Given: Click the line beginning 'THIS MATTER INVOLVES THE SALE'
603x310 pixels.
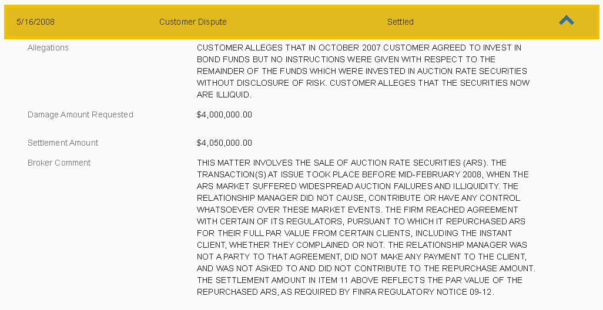Looking at the screenshot, I should (x=351, y=163).
